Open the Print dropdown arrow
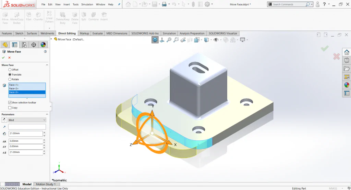Viewport: 351px width, 190px height. pyautogui.click(x=169, y=4)
